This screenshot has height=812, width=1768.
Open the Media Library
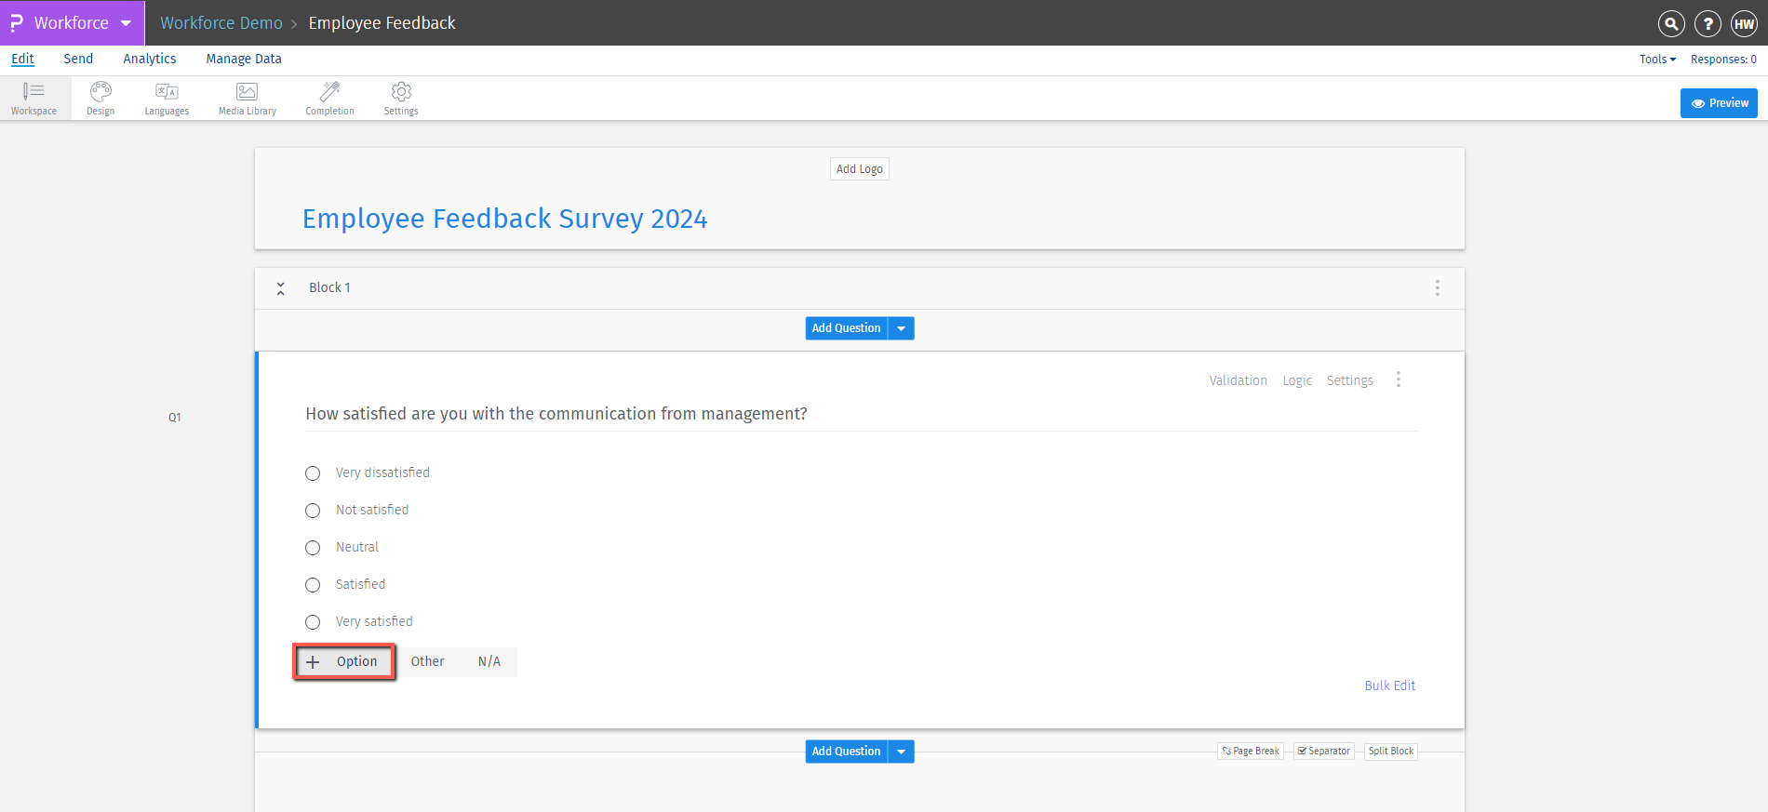(x=247, y=98)
